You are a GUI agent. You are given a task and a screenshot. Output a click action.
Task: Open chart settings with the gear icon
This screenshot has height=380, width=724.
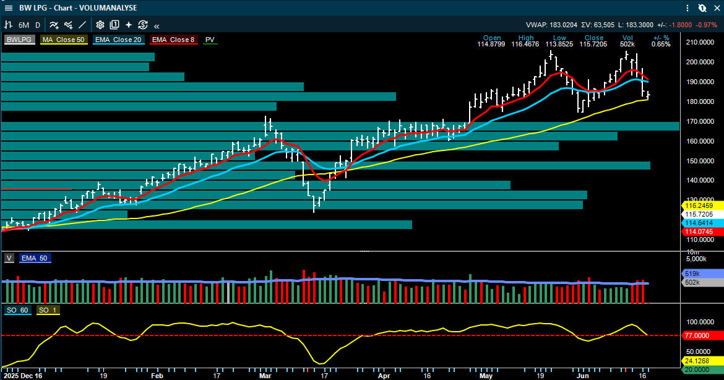click(100, 25)
